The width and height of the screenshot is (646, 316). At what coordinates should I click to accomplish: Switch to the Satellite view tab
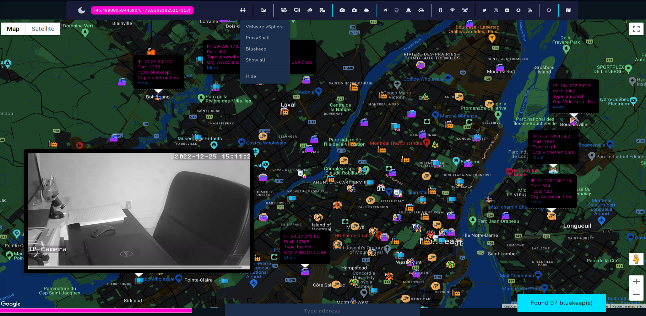[x=43, y=29]
